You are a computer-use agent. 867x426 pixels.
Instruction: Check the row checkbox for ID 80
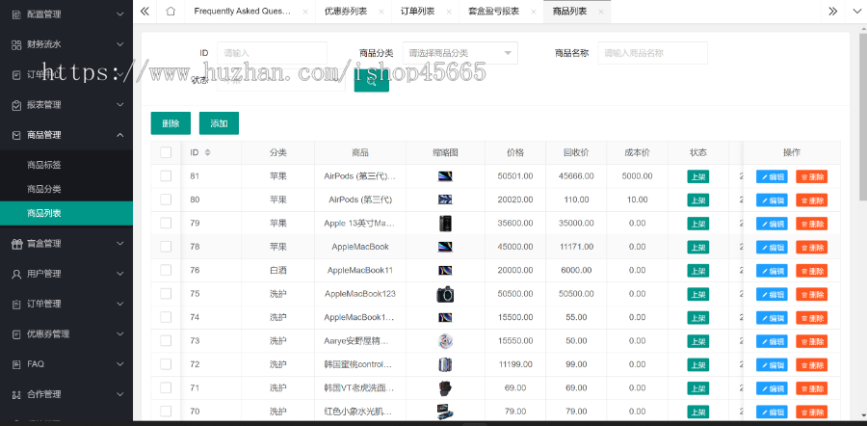[166, 200]
